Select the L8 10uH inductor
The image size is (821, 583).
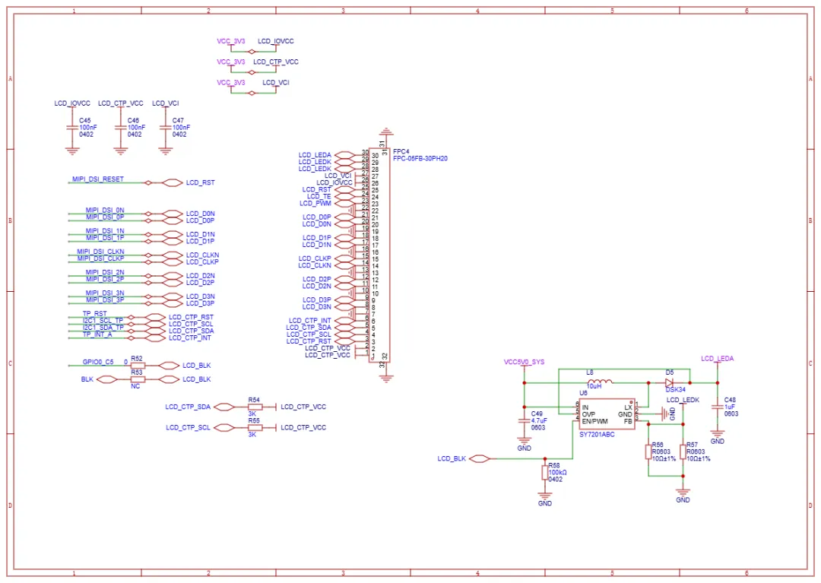point(598,382)
